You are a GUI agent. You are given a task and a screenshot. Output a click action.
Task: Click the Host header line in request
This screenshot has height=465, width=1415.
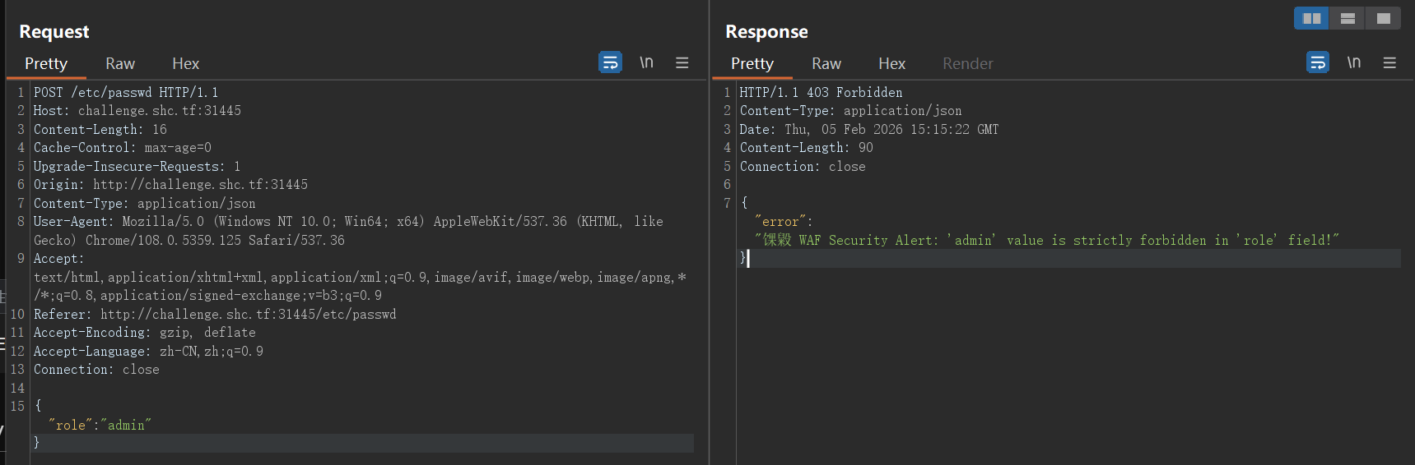tap(137, 111)
